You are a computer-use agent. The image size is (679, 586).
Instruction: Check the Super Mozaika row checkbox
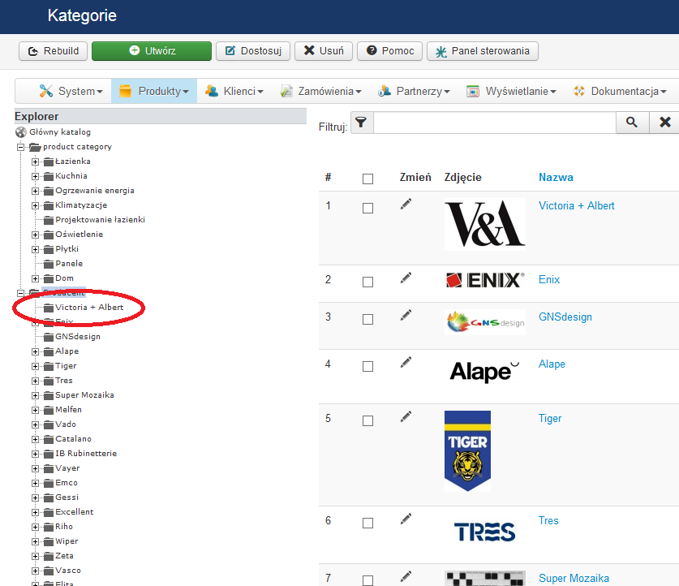tap(367, 580)
